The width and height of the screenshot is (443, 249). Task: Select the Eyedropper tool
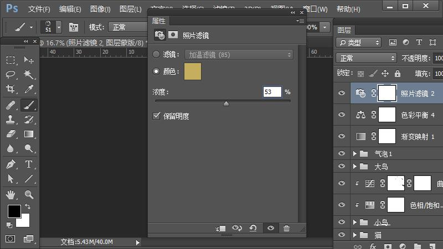coord(29,89)
